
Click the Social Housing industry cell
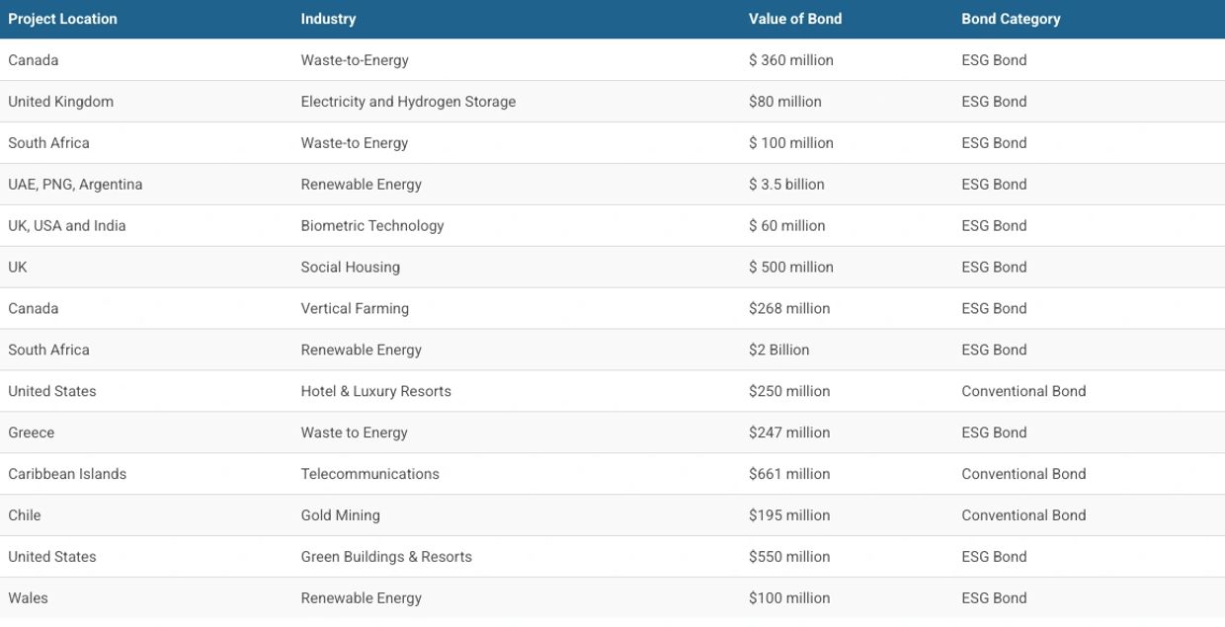[x=351, y=268]
